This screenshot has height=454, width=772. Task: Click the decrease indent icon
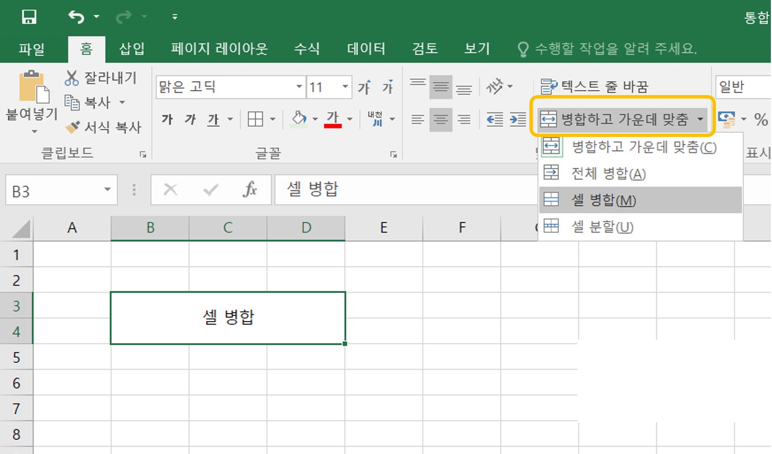point(495,119)
